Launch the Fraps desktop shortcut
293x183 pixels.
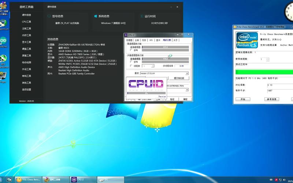(x=3, y=75)
